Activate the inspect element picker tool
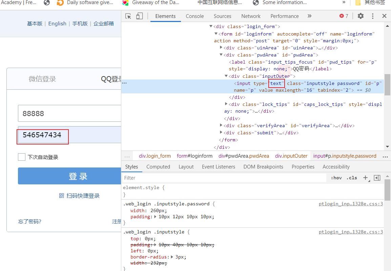Viewport: 391px width, 271px height. (128, 16)
